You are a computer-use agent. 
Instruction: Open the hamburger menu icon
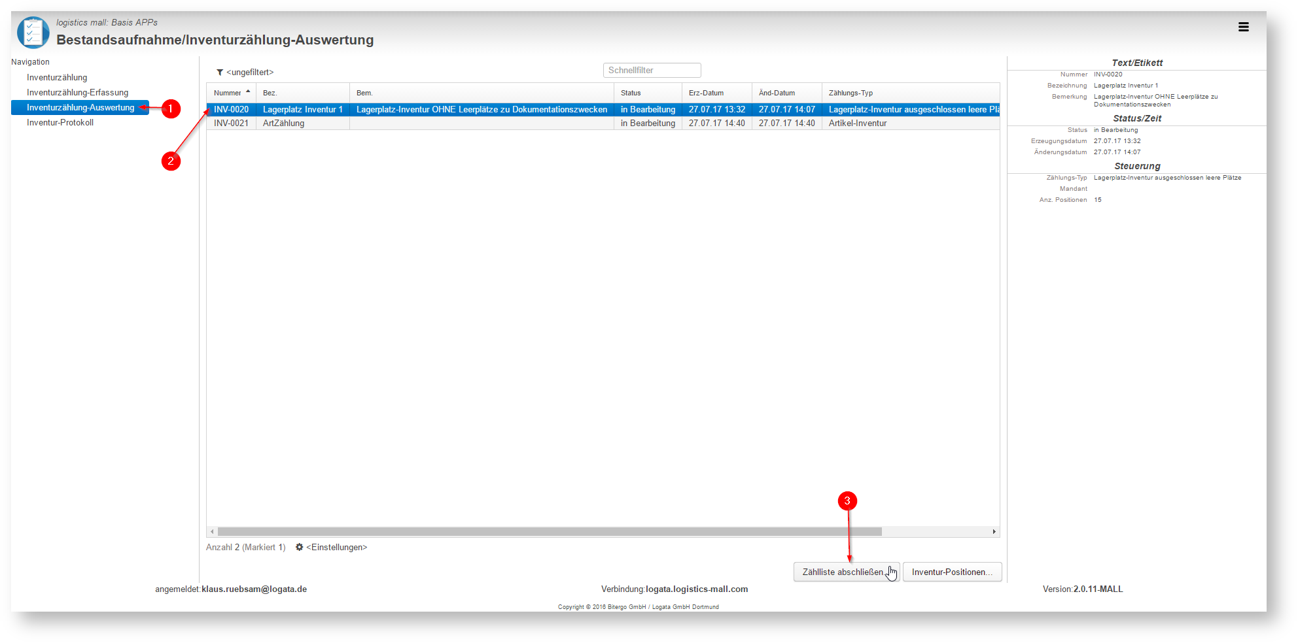coord(1243,27)
